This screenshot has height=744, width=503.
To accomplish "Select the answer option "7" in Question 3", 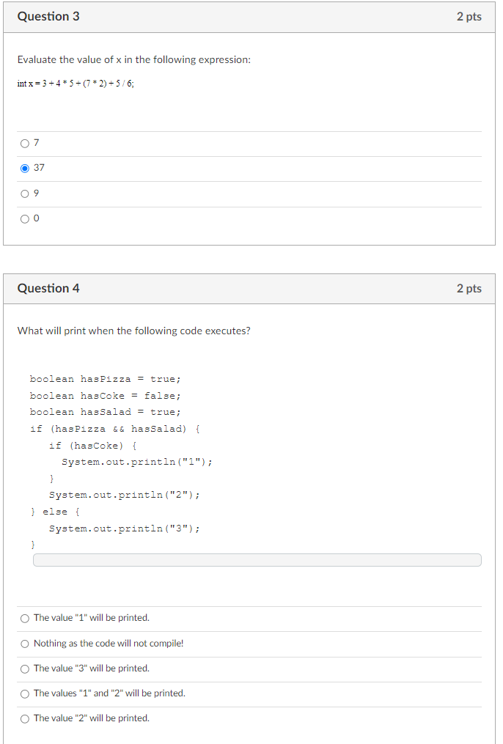I will [x=25, y=143].
